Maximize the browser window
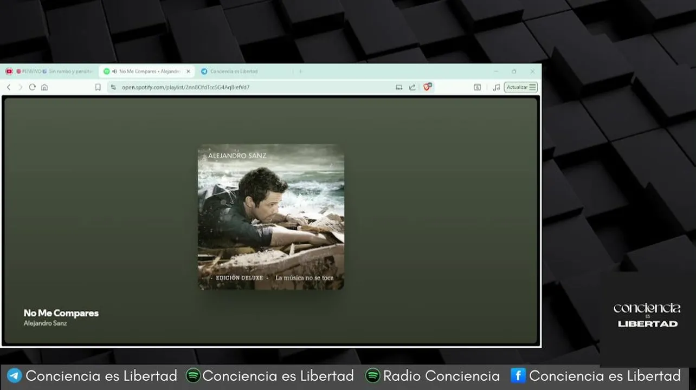Viewport: 696px width, 390px height. point(514,71)
